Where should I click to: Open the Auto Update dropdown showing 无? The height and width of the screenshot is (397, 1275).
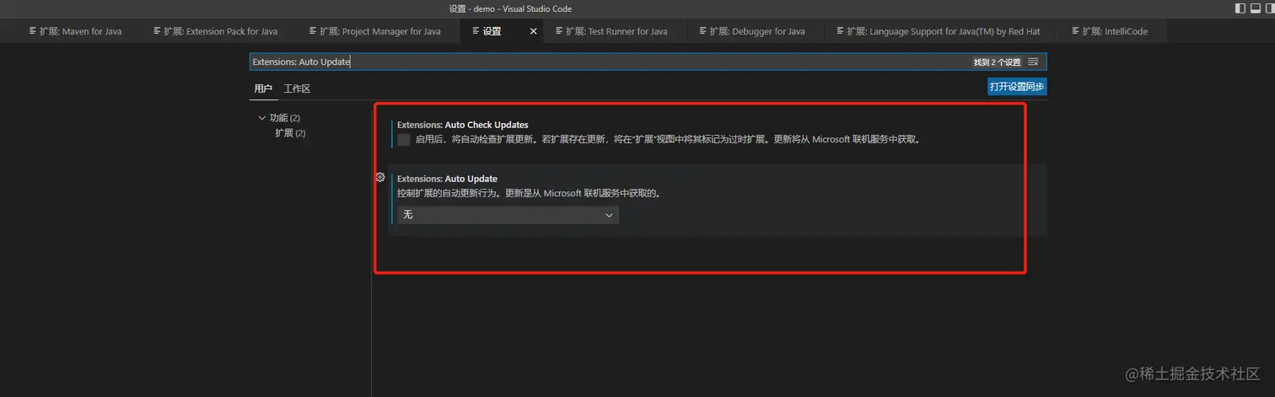click(508, 215)
